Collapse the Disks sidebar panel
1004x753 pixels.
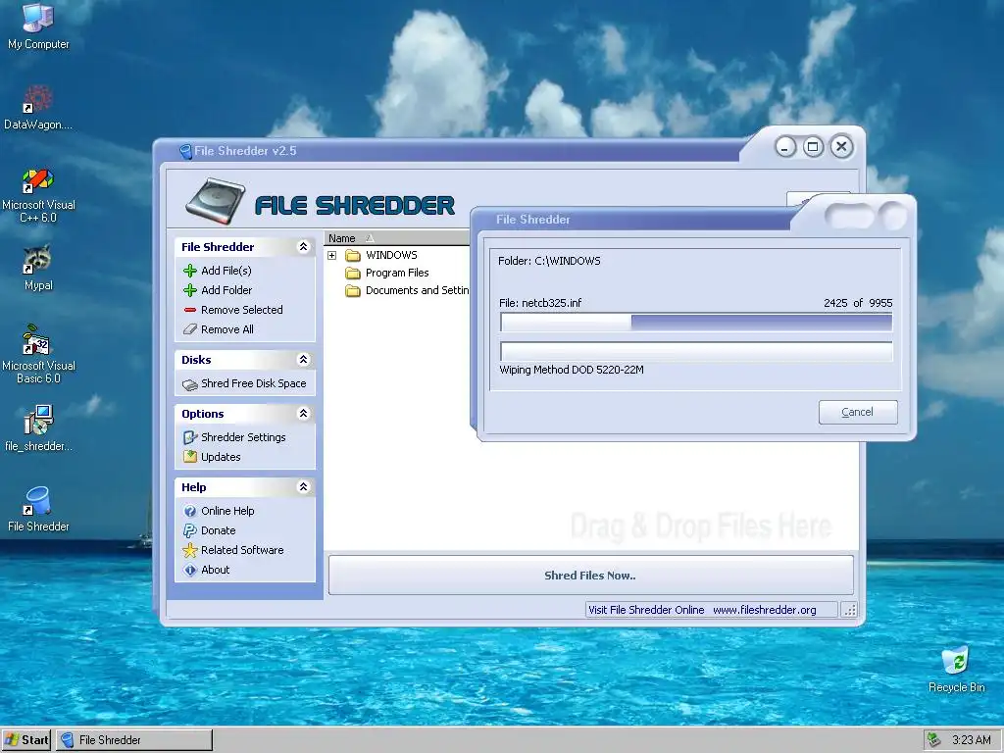(304, 360)
